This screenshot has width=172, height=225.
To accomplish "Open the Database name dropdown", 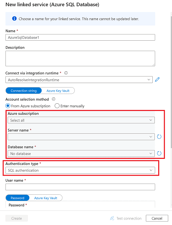I will point(81,154).
